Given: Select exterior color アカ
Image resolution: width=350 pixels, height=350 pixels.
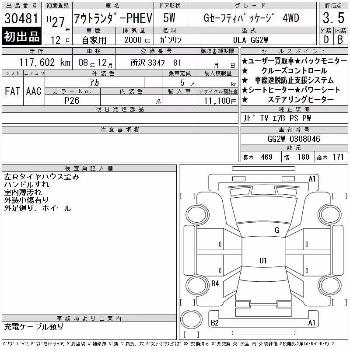Looking at the screenshot, I should 94,83.
